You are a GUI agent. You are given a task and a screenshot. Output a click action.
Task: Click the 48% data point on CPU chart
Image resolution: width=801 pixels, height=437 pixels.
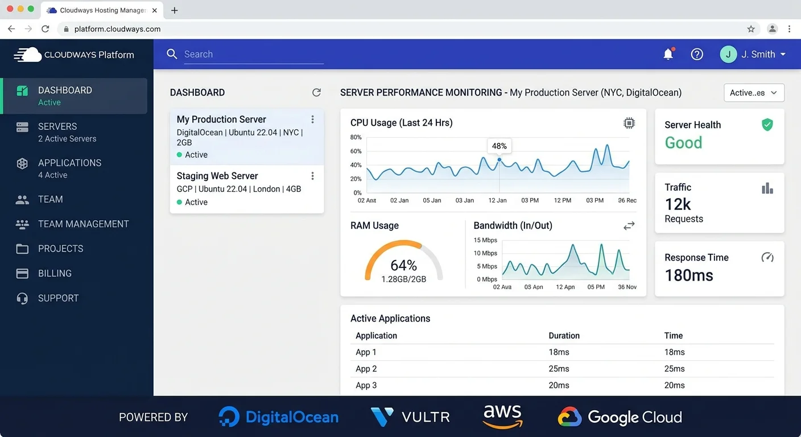[499, 160]
